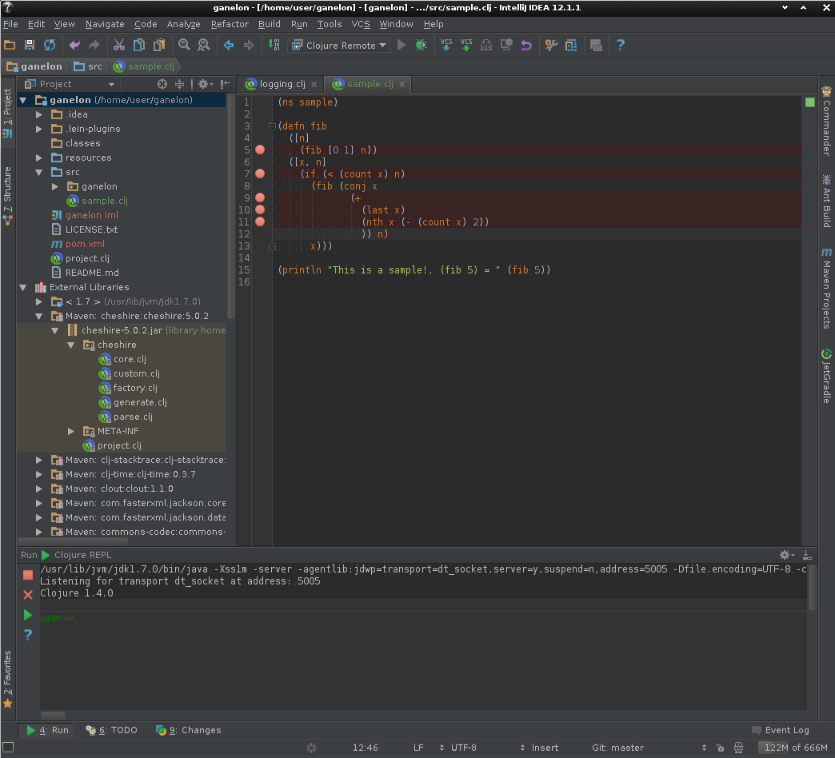The width and height of the screenshot is (835, 758).
Task: Open the TODO tool window button
Action: (111, 730)
